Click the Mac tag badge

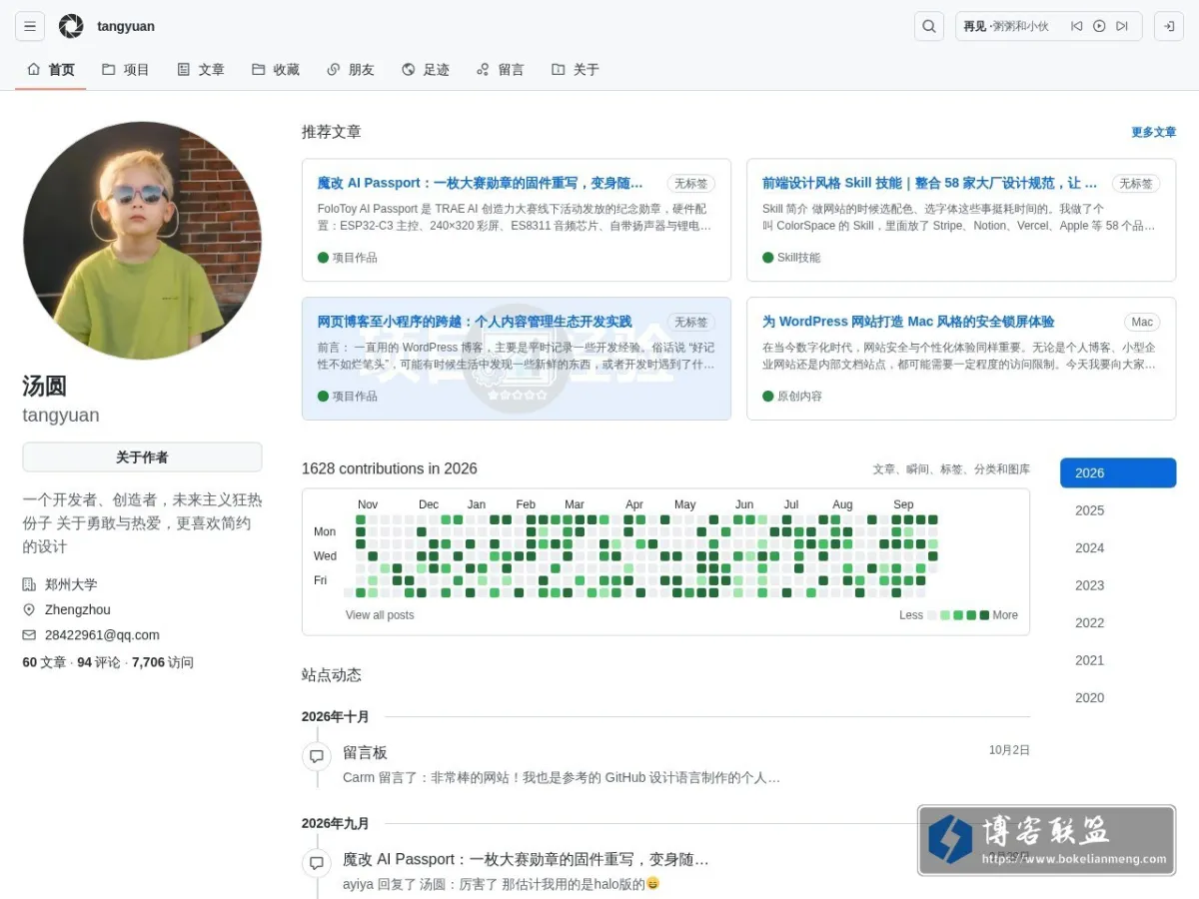[1142, 322]
